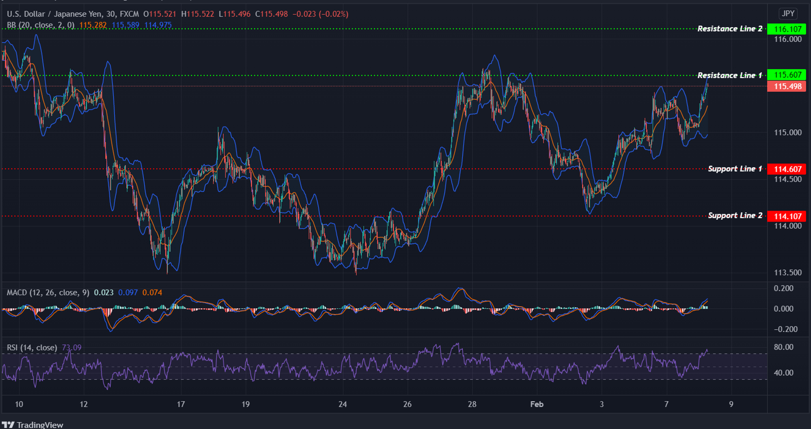Click the RSI value 73.09

[x=71, y=348]
